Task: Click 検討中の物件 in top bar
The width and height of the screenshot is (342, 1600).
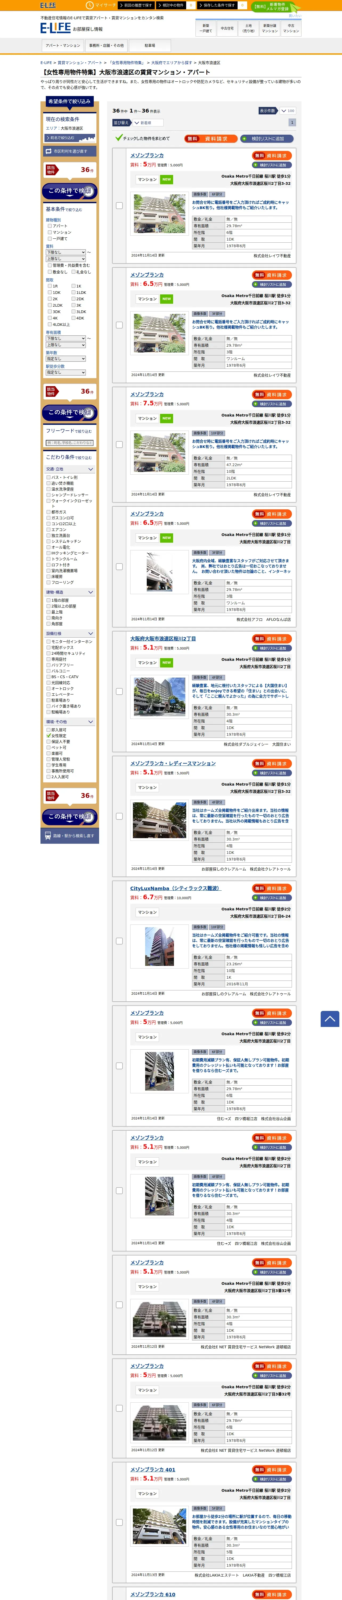Action: point(171,5)
